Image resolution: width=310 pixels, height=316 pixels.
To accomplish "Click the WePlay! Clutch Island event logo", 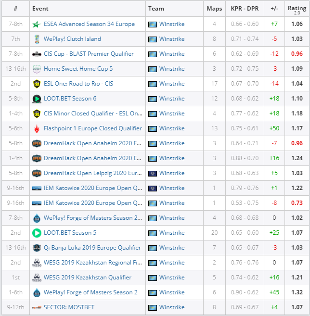I will pyautogui.click(x=37, y=39).
